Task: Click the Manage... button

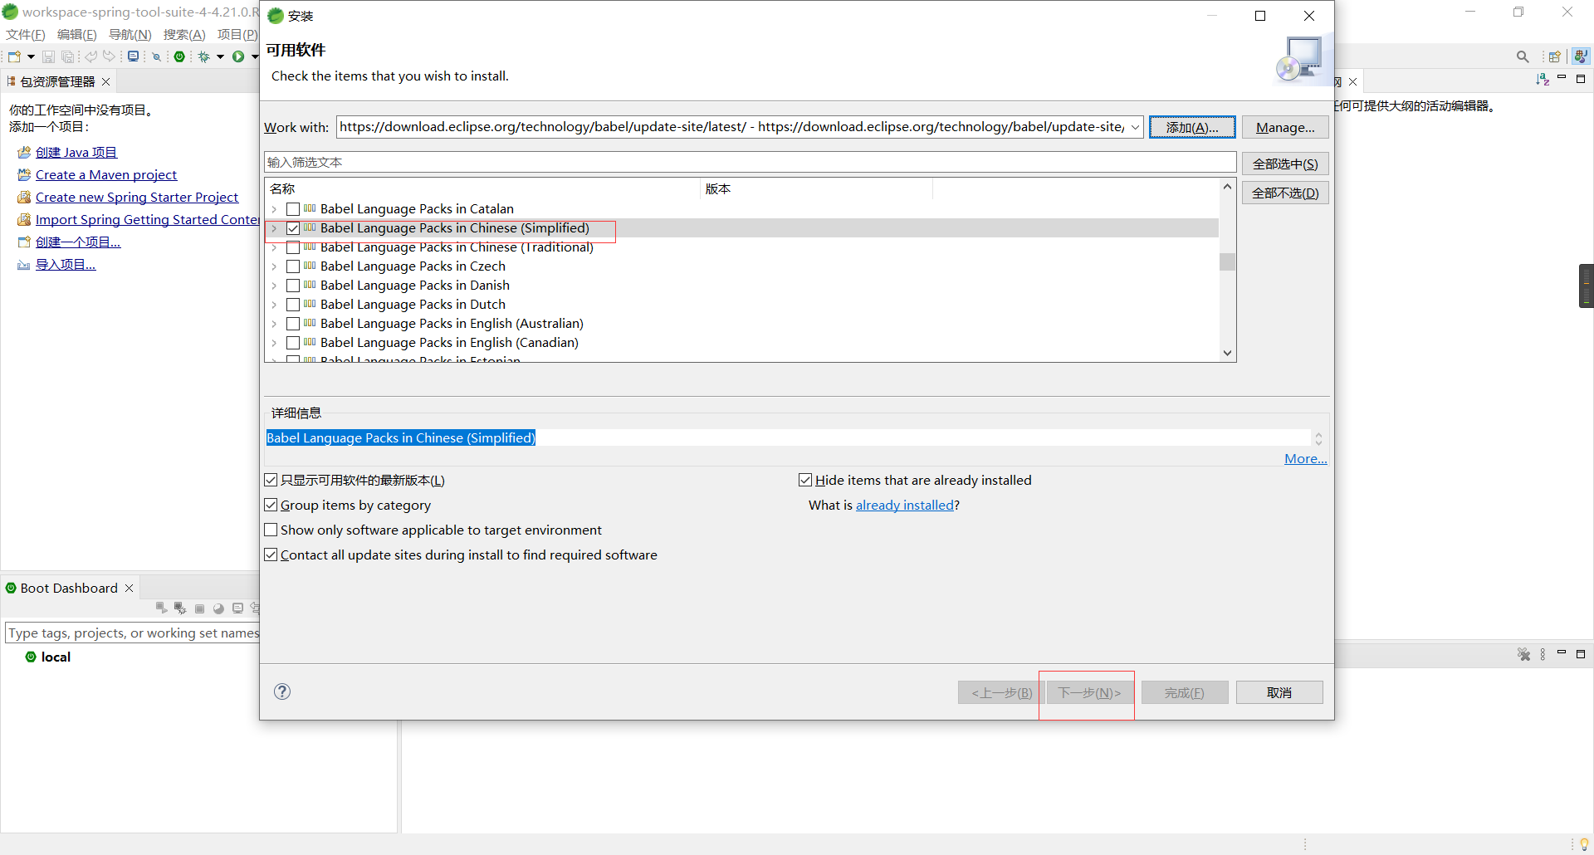Action: [x=1285, y=127]
